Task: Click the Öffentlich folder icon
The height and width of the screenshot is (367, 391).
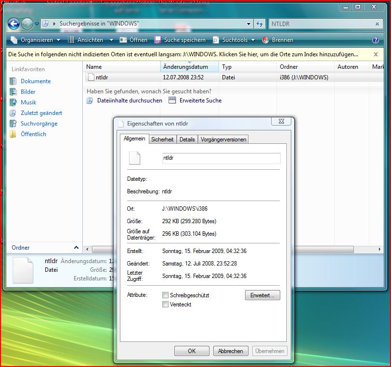Action: [x=13, y=134]
